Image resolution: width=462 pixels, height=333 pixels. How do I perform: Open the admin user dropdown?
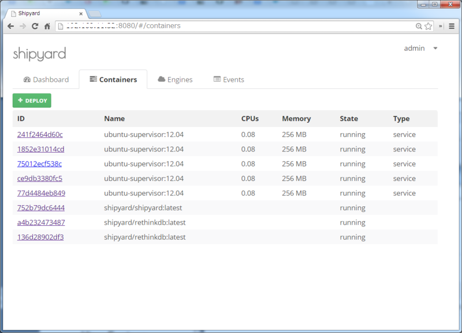pos(420,48)
